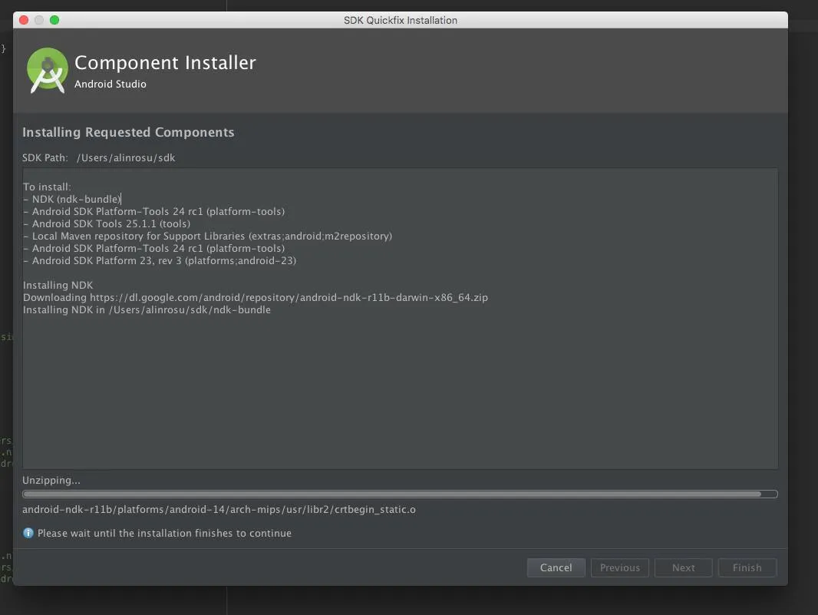Screen dimensions: 818x615
Task: Click the disabled Next button
Action: coord(684,567)
